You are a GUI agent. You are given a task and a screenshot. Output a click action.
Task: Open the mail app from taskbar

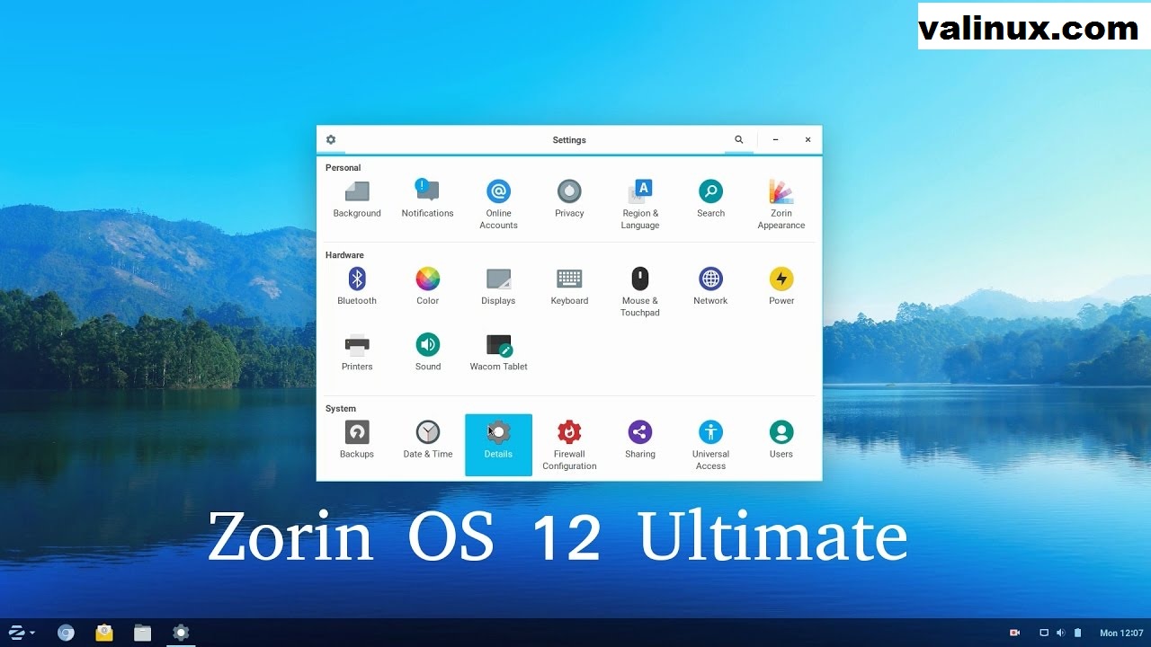click(104, 633)
